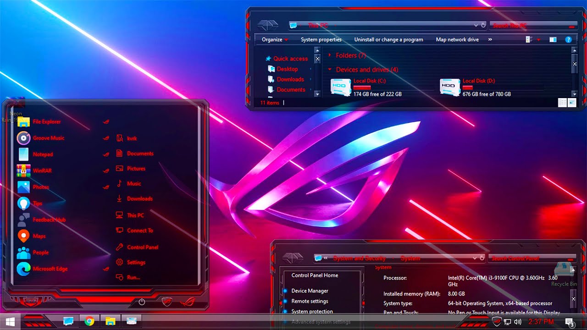Click the help icon in This PC window
This screenshot has width=587, height=330.
569,40
